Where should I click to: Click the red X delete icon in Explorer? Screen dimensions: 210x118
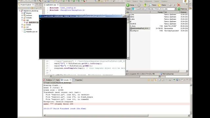pyautogui.click(x=178, y=5)
